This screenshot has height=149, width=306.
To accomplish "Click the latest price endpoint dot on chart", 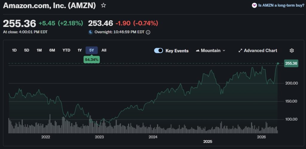I will (x=278, y=63).
